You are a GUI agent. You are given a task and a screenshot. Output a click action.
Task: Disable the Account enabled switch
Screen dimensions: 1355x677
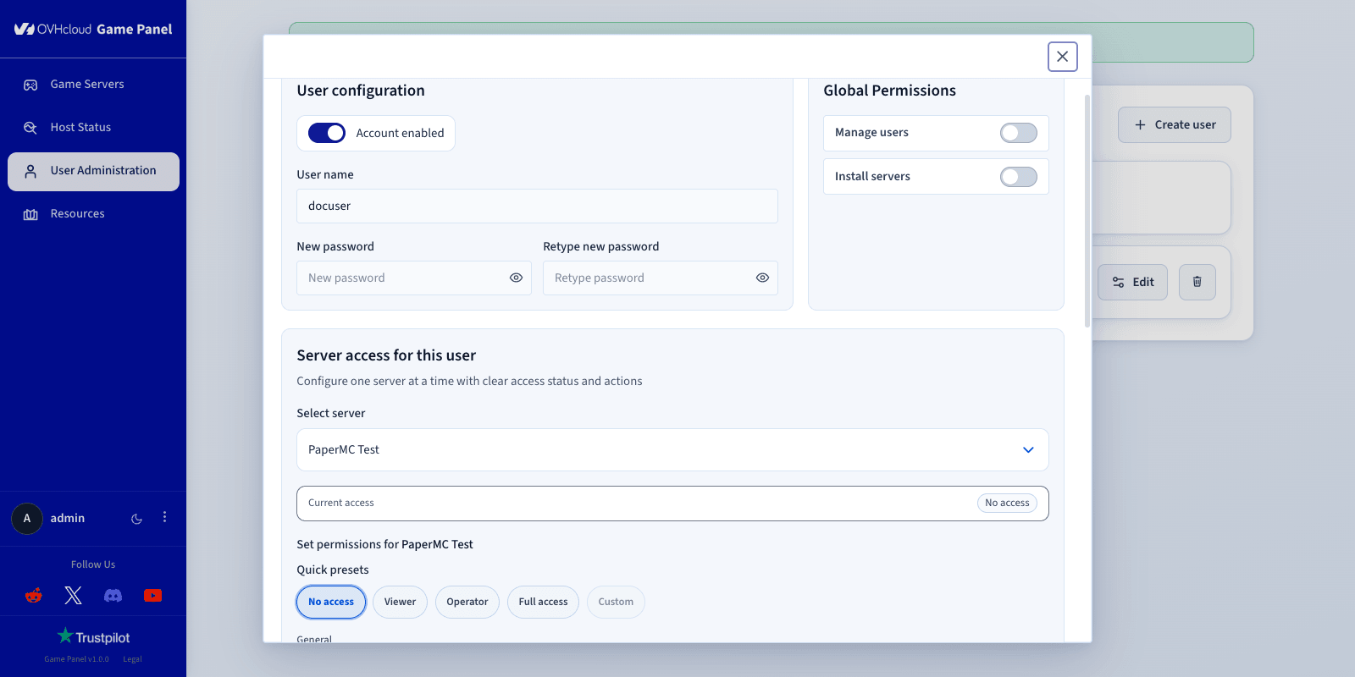[x=327, y=133]
